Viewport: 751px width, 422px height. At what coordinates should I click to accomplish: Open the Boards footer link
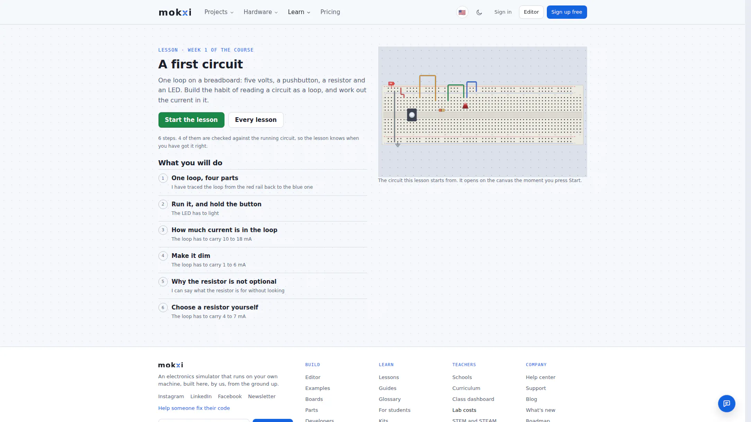pos(314,399)
